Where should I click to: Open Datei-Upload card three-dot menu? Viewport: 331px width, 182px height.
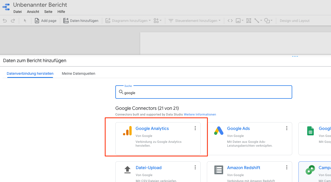point(195,167)
